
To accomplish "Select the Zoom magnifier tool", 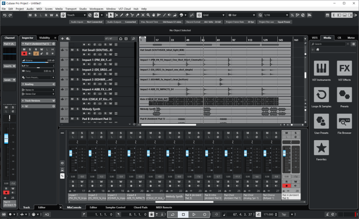I will pyautogui.click(x=148, y=15).
